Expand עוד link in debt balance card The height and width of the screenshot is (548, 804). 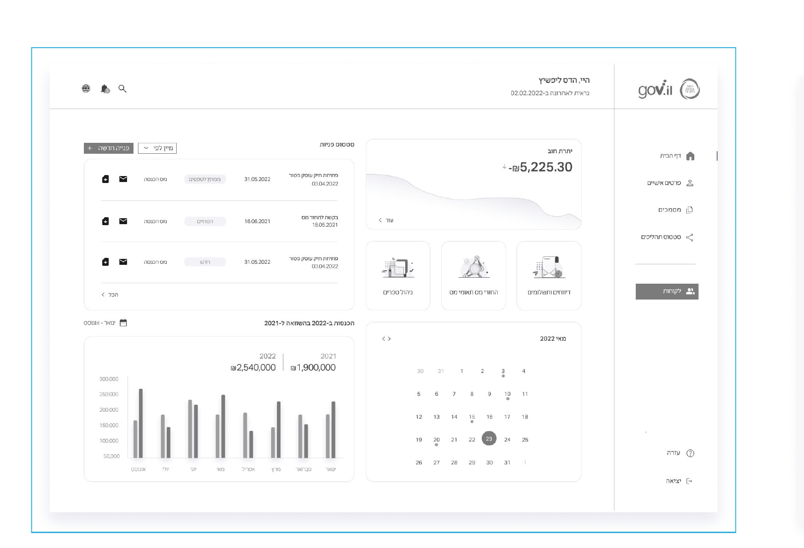click(x=386, y=220)
